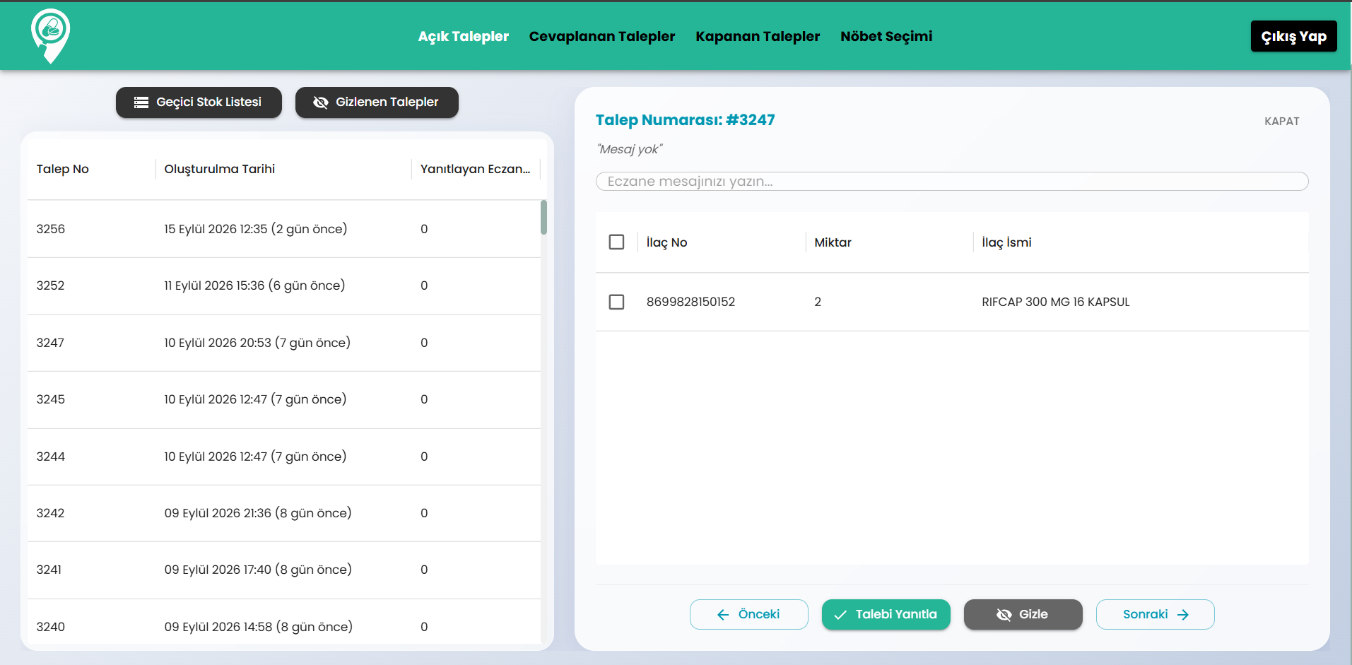Hide this request with Gizle
Image resolution: width=1352 pixels, height=665 pixels.
click(x=1023, y=614)
